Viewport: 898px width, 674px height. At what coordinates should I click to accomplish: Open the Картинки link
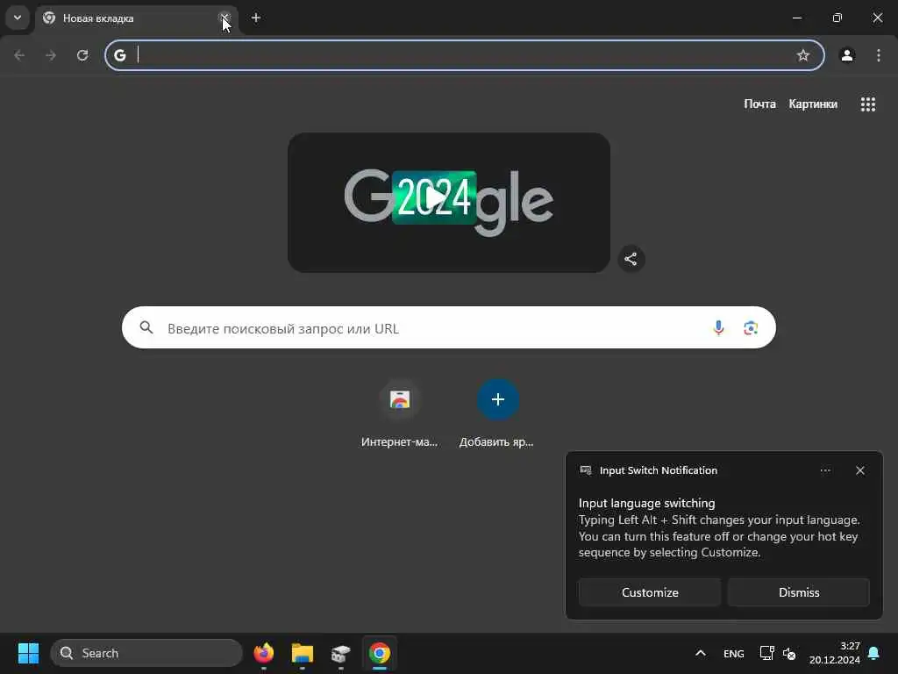(x=813, y=104)
